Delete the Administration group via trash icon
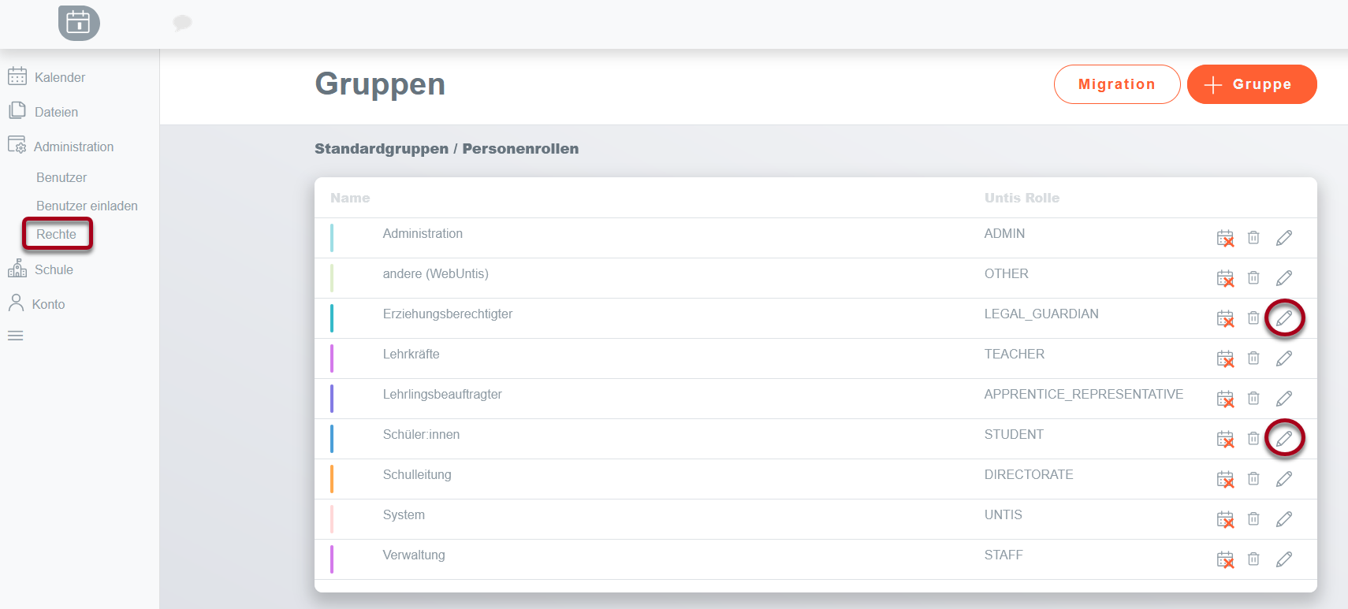Viewport: 1348px width, 609px height. (1253, 238)
